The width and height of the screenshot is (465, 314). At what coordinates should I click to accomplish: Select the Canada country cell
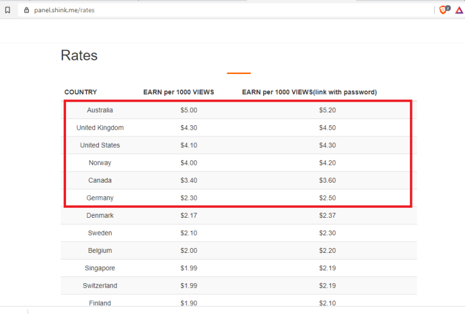tap(100, 180)
